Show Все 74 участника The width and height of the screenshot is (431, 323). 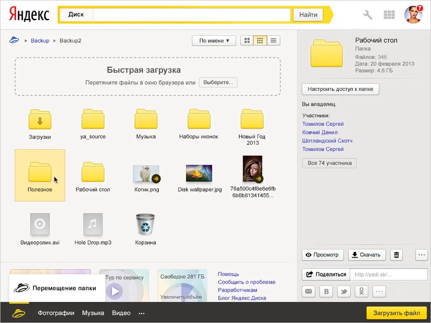329,163
